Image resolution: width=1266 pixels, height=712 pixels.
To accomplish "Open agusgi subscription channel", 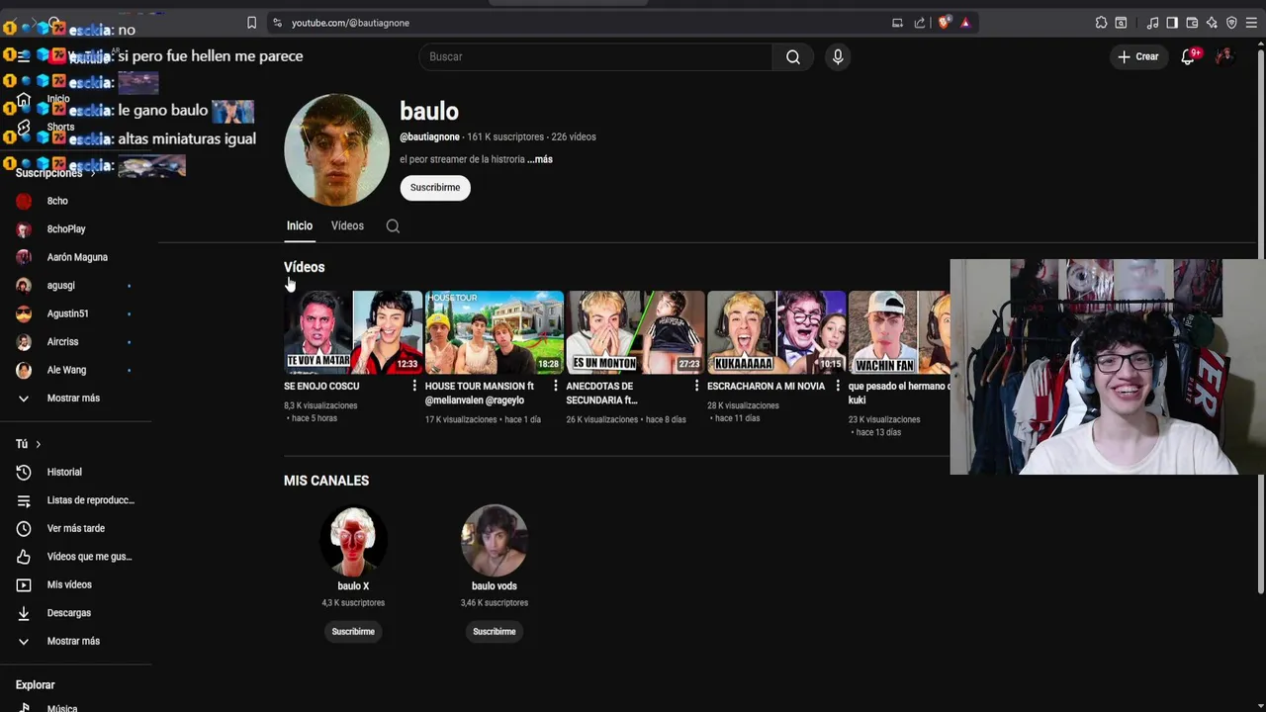I will pyautogui.click(x=75, y=286).
